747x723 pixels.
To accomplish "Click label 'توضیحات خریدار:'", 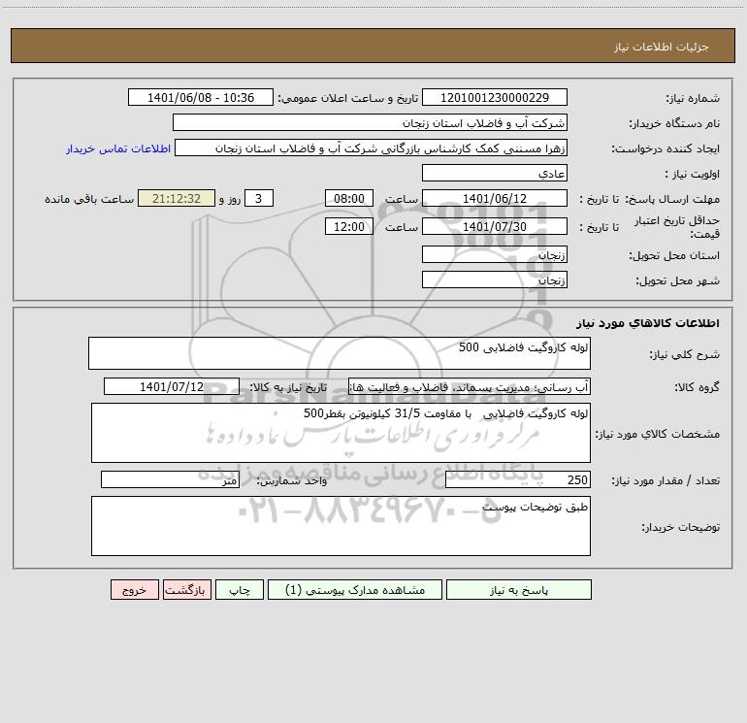I will 680,527.
